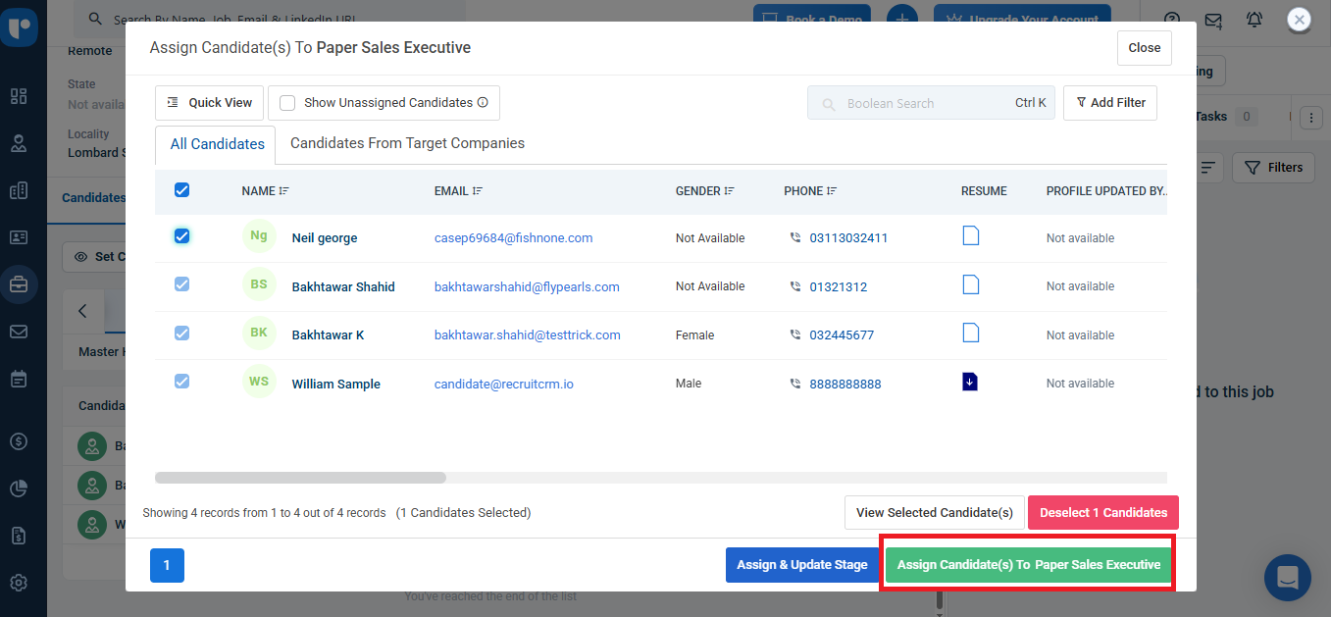
Task: Open Candidates tab in background page
Action: [94, 198]
